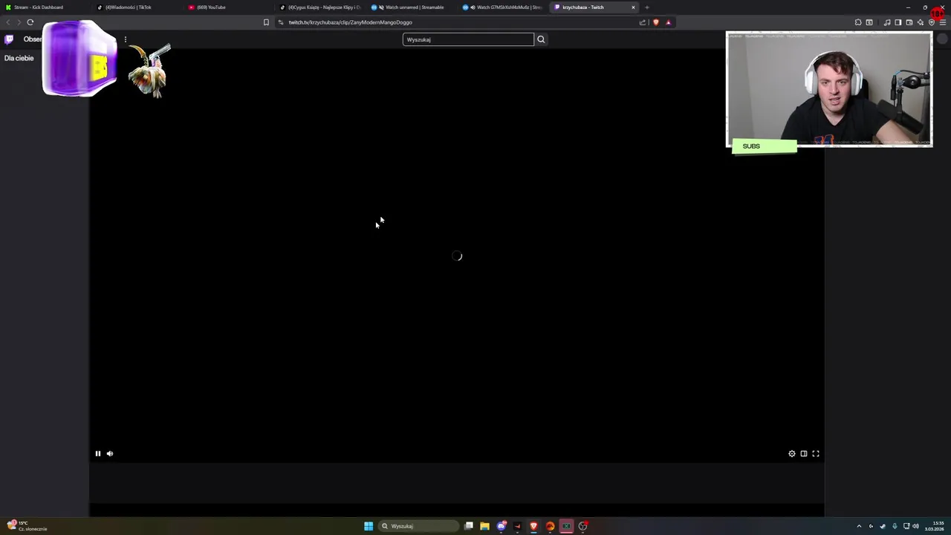The width and height of the screenshot is (951, 535).
Task: Switch to the Cygus Książę clips tab
Action: click(319, 7)
